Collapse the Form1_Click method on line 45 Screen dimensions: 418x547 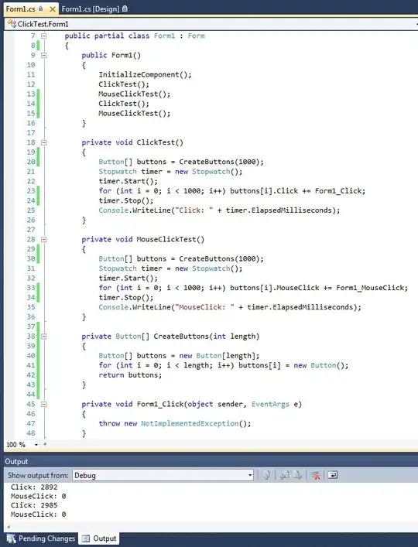[44, 404]
